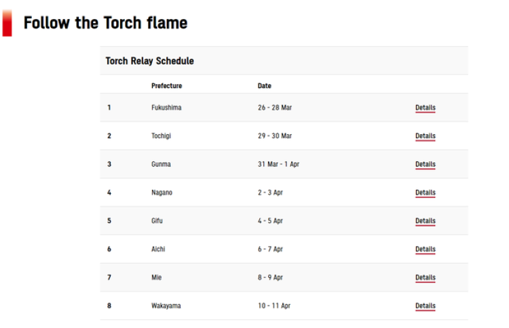The image size is (509, 328).
Task: Click the Torch Relay Schedule title
Action: (149, 61)
